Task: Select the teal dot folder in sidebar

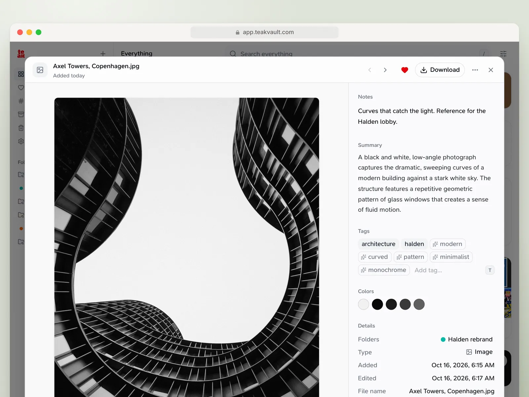Action: pos(21,188)
